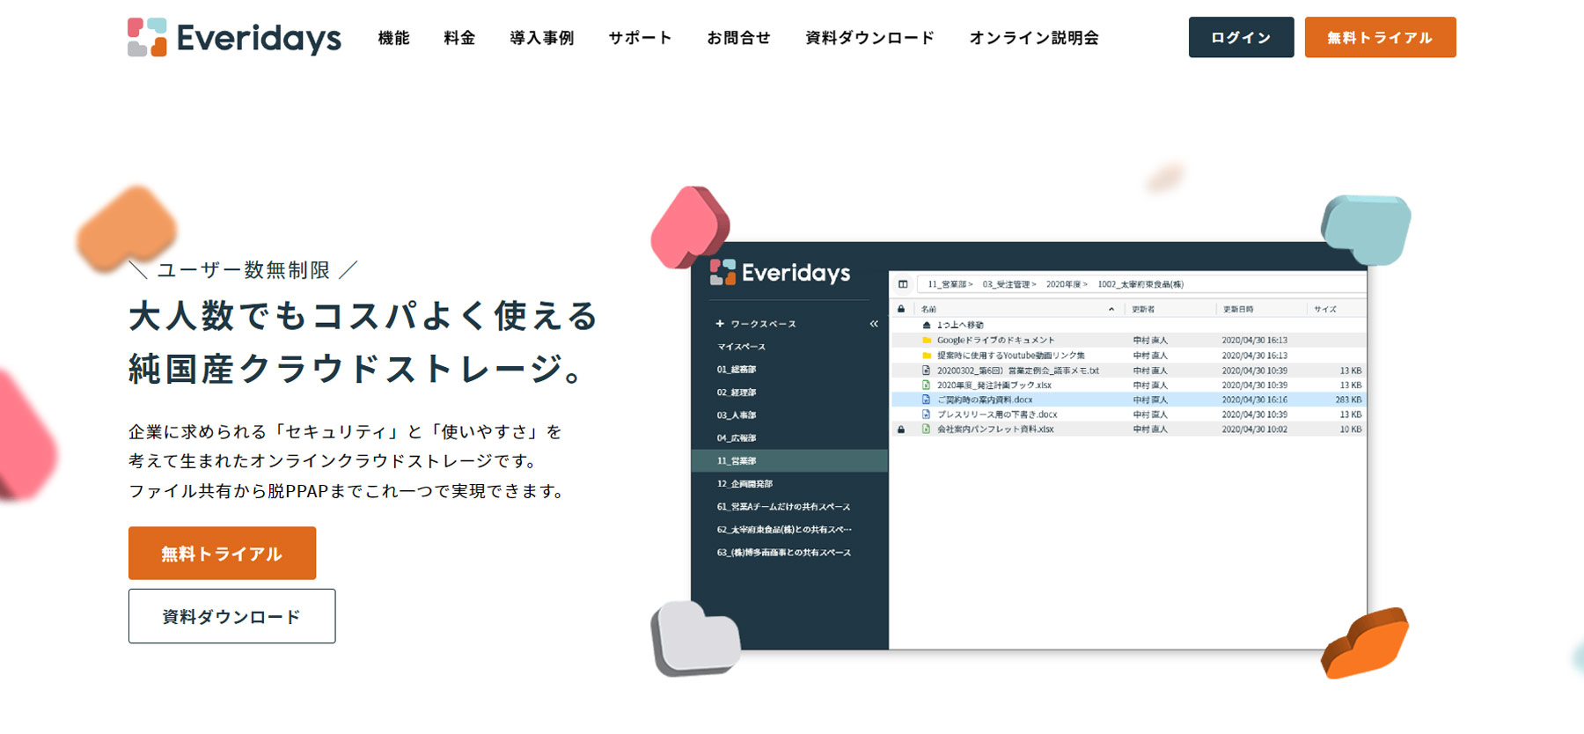This screenshot has height=734, width=1584.
Task: Click 283 KB size value
Action: [x=1348, y=400]
